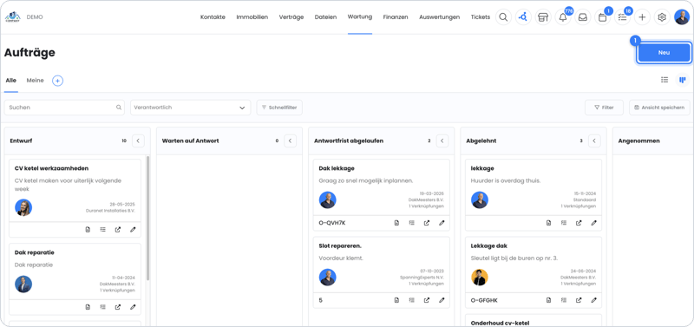Select the Alle tab
694x327 pixels.
tap(11, 81)
